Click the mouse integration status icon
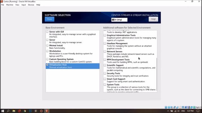The height and width of the screenshot is (113, 202). [192, 107]
